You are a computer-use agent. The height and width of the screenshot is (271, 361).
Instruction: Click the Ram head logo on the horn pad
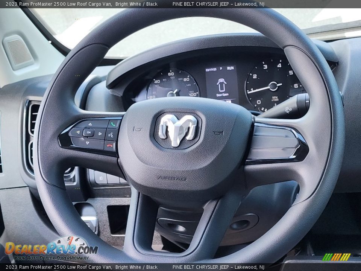tap(177, 130)
